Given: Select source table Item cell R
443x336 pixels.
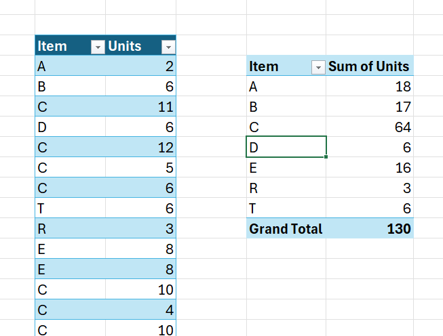Looking at the screenshot, I should [x=70, y=228].
